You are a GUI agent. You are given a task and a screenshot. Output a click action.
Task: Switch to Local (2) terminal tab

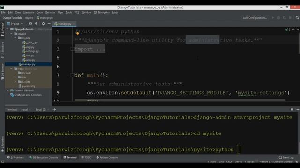tap(41, 110)
